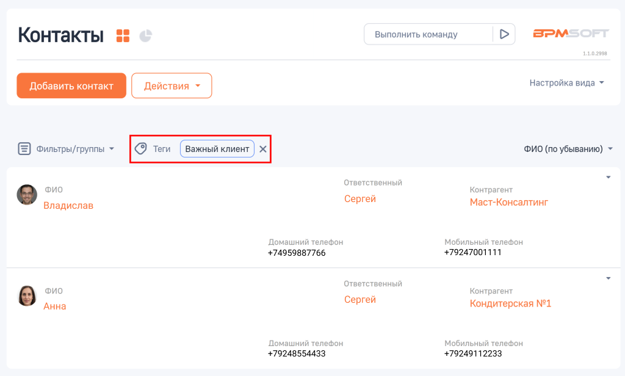Click the tag icon next to Теги
The image size is (625, 376).
pyautogui.click(x=141, y=149)
